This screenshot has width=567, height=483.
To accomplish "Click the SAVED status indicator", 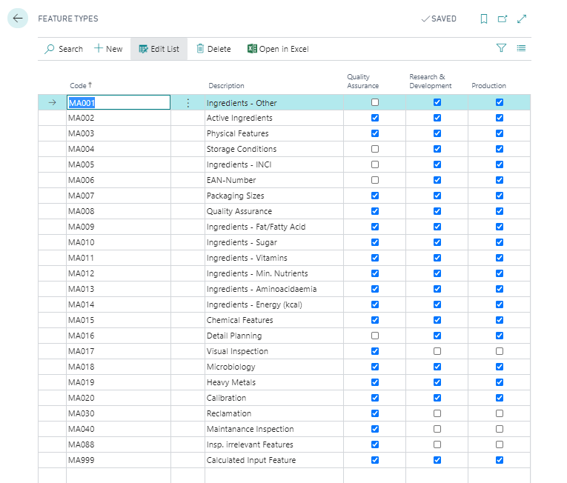I will click(x=439, y=19).
